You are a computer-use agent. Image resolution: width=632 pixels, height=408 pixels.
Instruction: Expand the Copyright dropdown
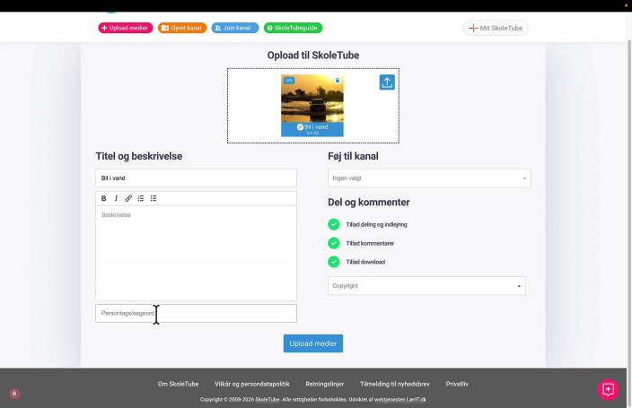click(426, 286)
